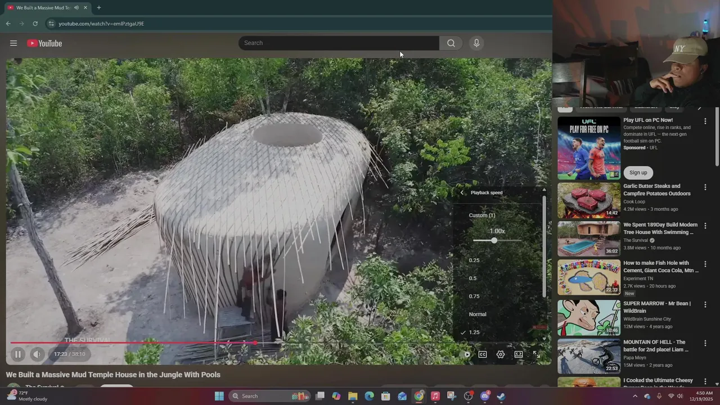Start voice search with the microphone icon

[476, 43]
